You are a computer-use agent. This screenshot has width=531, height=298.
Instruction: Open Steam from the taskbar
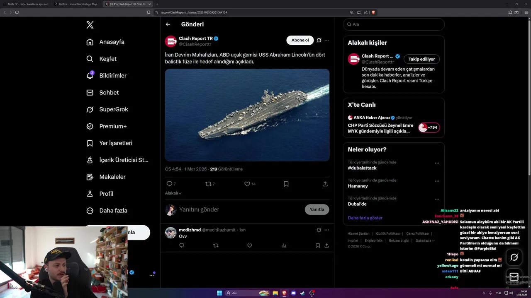302,293
